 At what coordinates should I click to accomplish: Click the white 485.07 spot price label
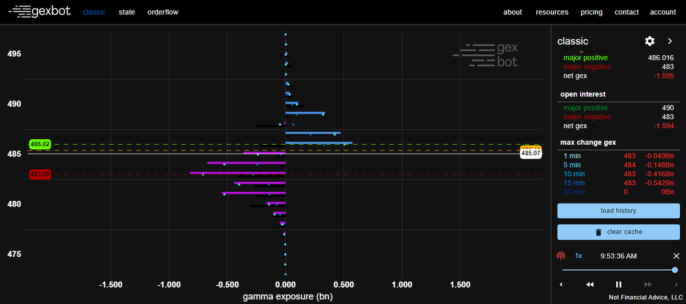[x=531, y=153]
